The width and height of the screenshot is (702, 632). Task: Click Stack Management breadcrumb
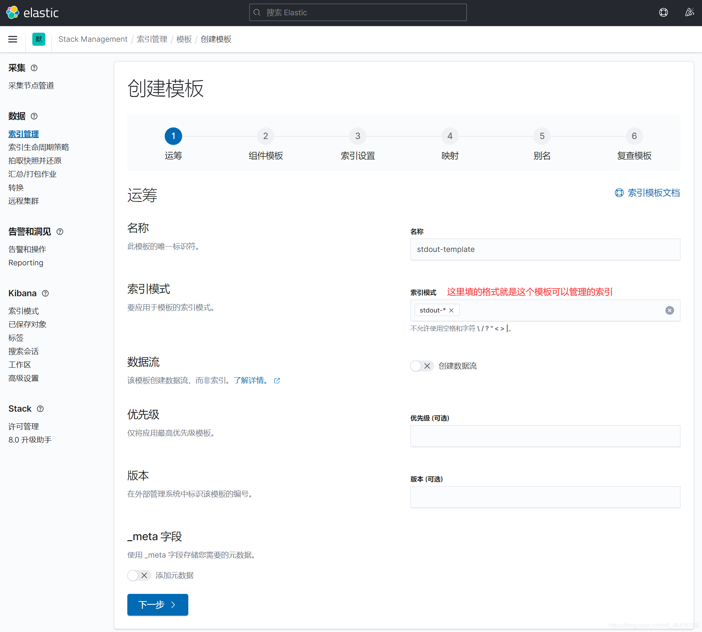93,39
